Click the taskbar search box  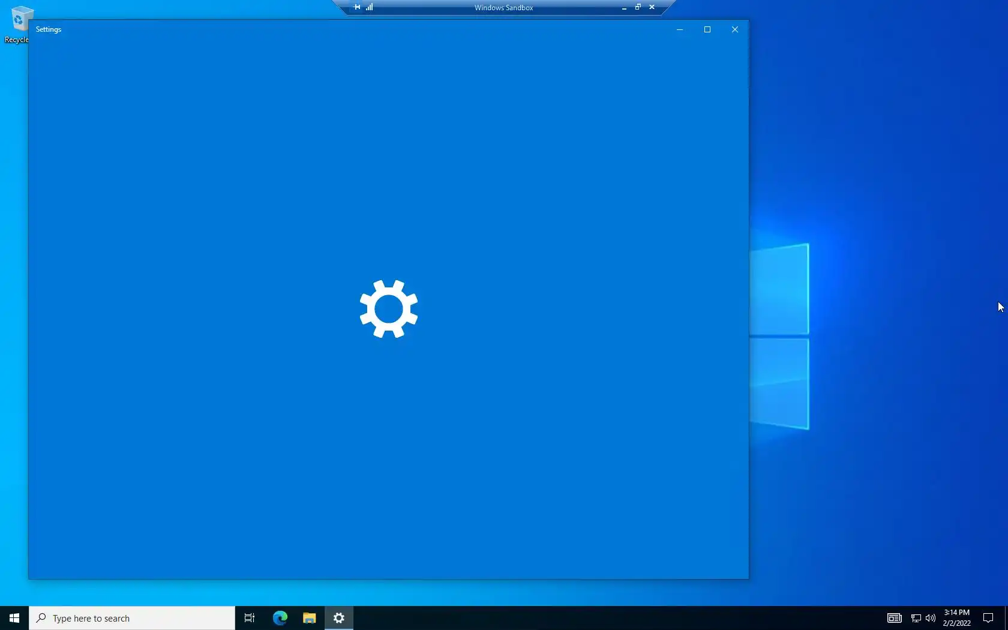tap(132, 618)
